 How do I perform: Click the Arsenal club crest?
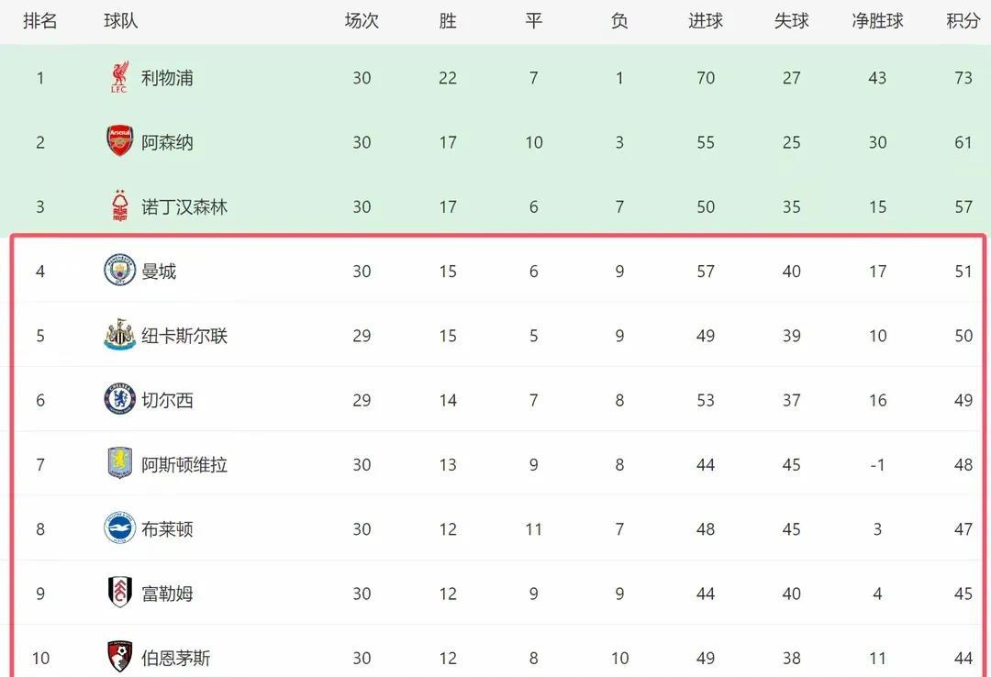[119, 141]
